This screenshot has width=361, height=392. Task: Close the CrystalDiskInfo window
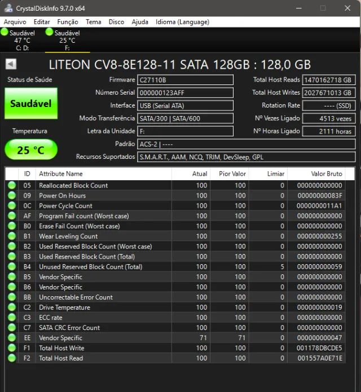coord(347,8)
